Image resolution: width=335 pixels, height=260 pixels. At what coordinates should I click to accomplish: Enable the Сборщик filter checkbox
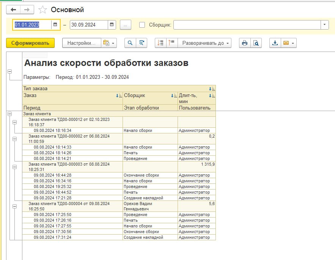point(142,25)
